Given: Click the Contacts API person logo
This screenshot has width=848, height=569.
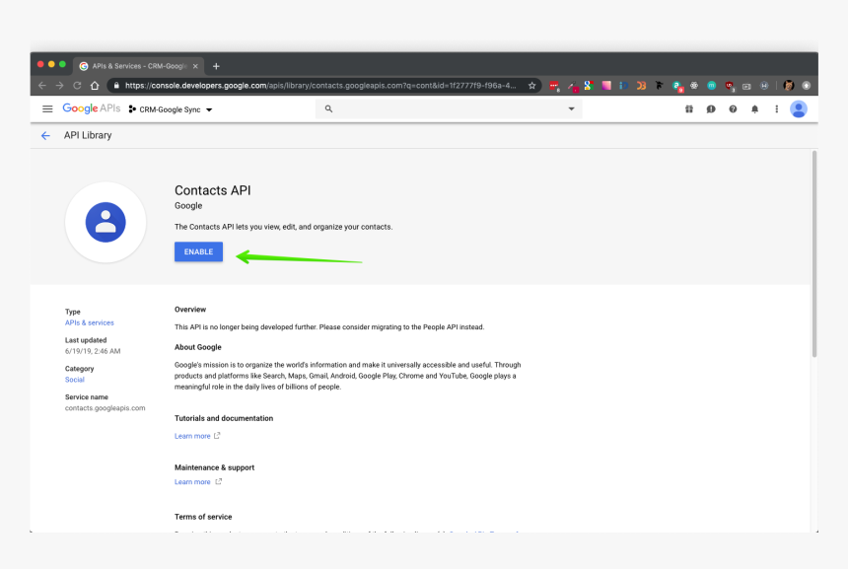Looking at the screenshot, I should 106,222.
